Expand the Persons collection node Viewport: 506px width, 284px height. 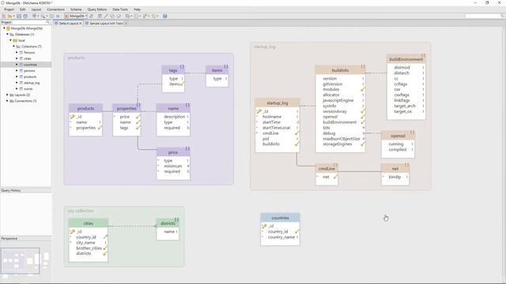tap(17, 53)
